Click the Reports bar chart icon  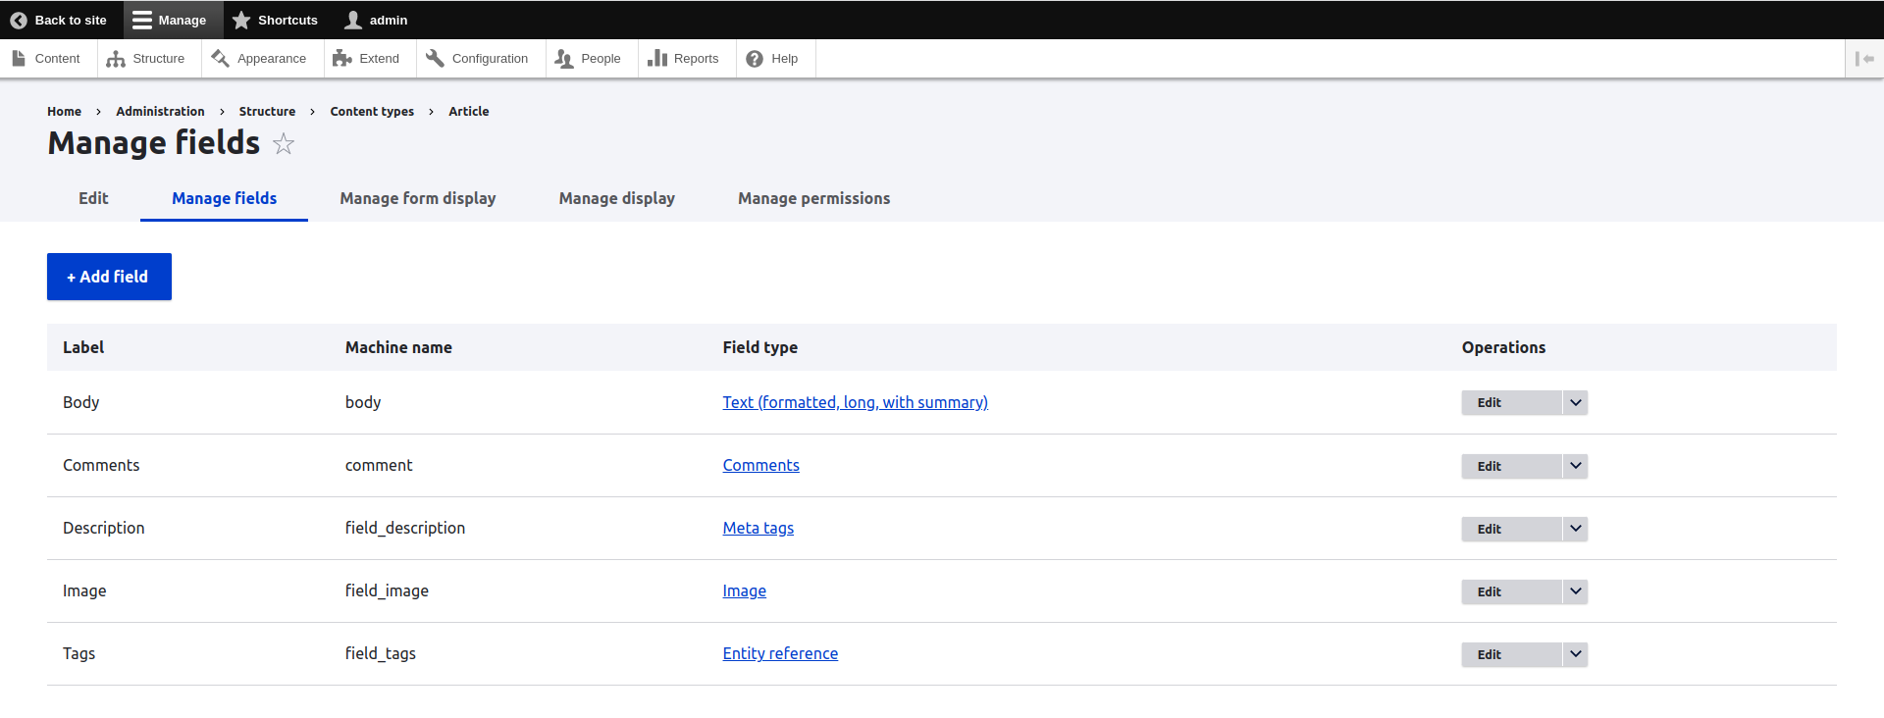point(657,58)
